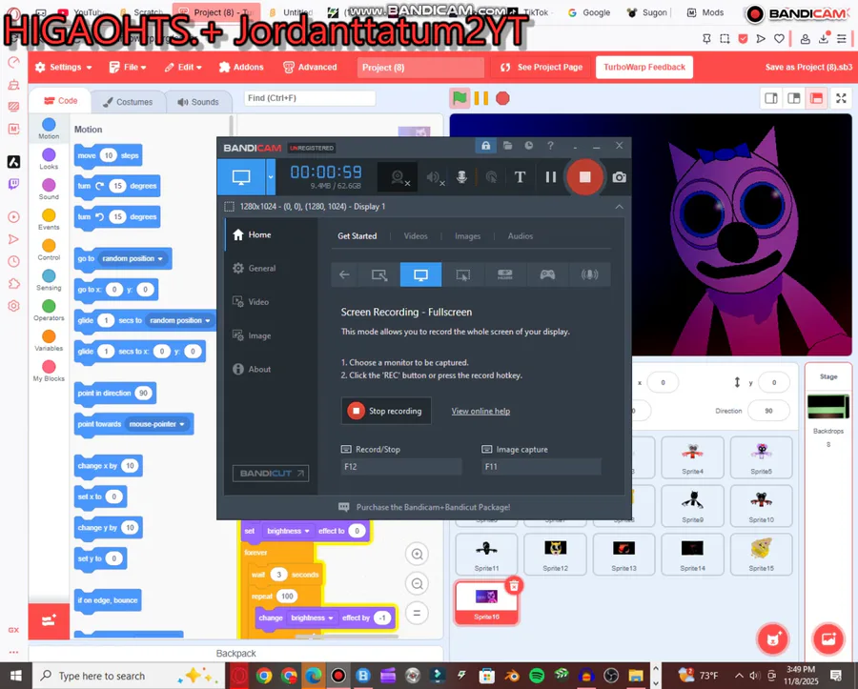
Task: Open the TurboWarp File menu
Action: click(x=128, y=68)
